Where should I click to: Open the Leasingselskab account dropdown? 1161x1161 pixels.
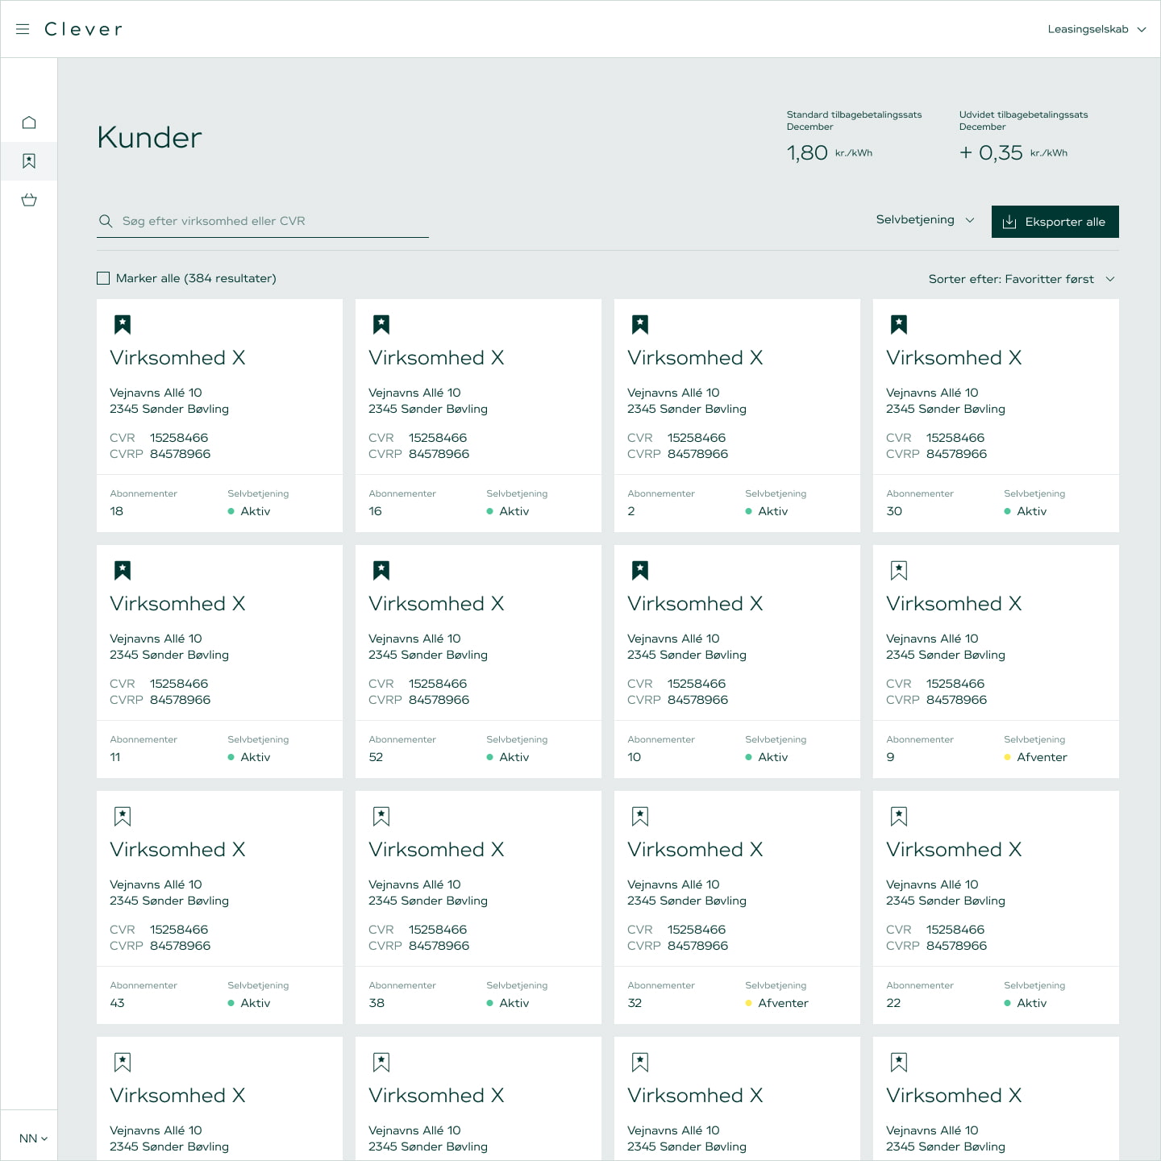click(1096, 29)
